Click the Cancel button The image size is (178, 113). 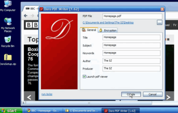(x=152, y=94)
